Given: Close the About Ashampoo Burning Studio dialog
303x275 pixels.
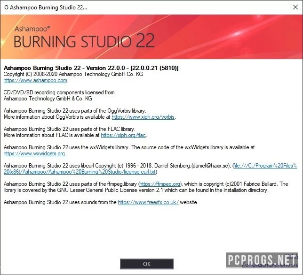Looking at the screenshot, I should pos(295,8).
